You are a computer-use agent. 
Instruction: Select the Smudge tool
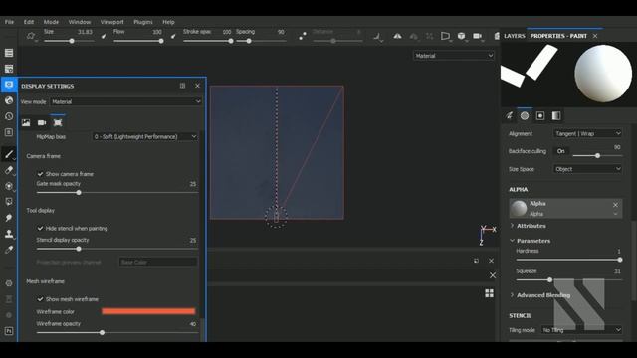coord(9,218)
